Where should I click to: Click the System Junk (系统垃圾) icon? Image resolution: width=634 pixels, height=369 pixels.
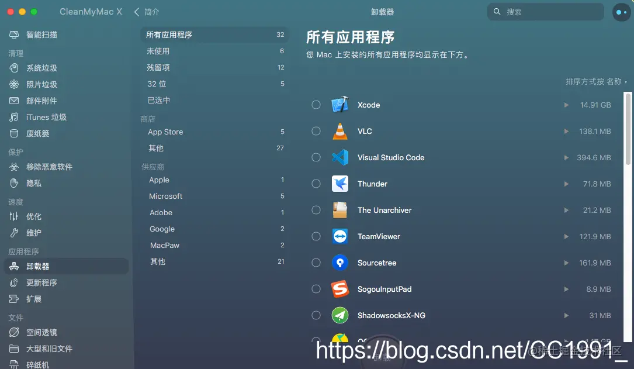(14, 68)
